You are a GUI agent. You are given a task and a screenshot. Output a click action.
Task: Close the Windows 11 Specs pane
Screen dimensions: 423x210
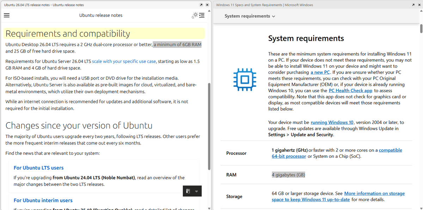click(419, 5)
